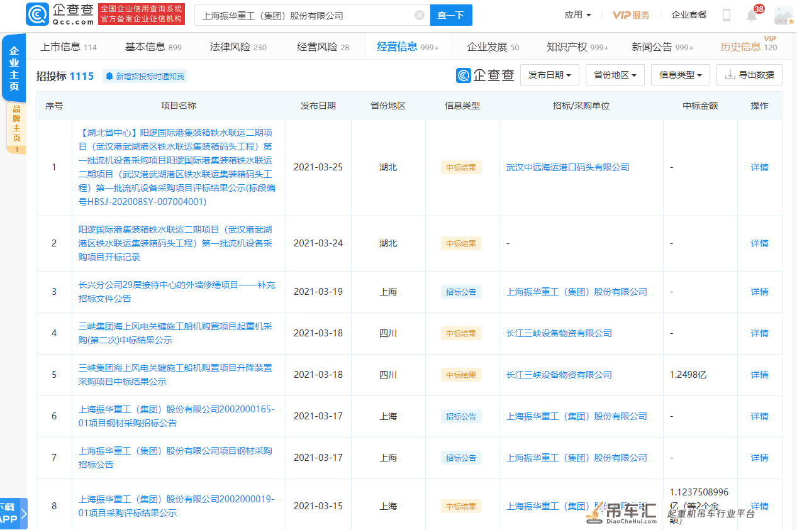Click the 查一下 search button
This screenshot has height=530, width=797.
pos(450,15)
